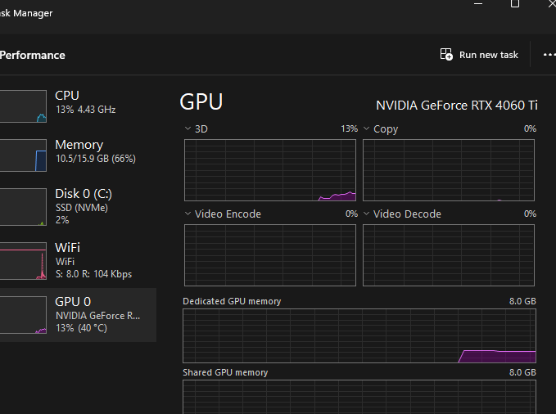This screenshot has width=556, height=414.
Task: Click the Shared GPU memory graph
Action: tap(359, 397)
